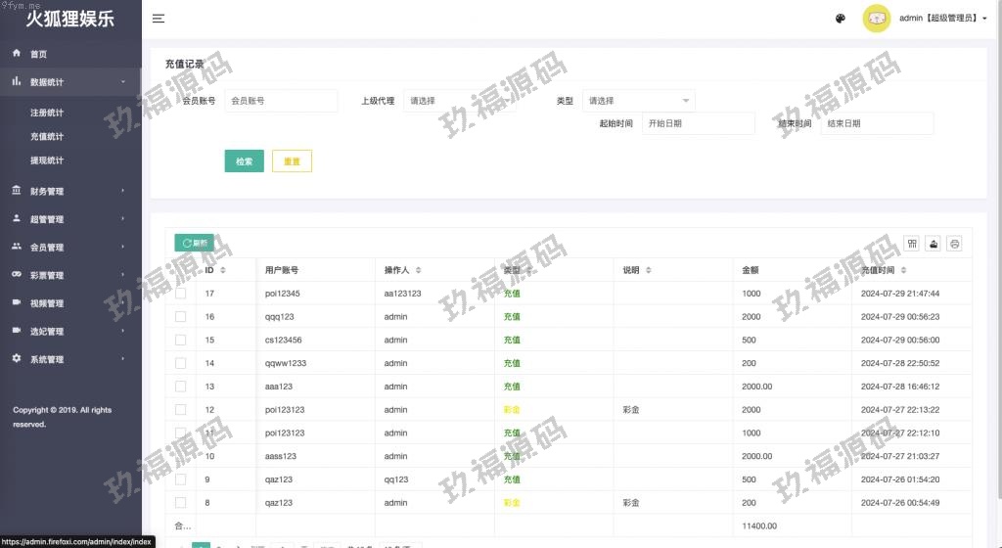Expand the 财务管理 sidebar menu

coord(70,192)
